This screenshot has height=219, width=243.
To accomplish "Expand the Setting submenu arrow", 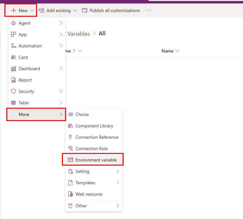I will pyautogui.click(x=118, y=171).
